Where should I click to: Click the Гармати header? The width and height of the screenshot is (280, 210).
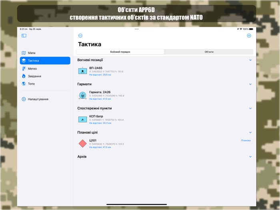coord(84,84)
